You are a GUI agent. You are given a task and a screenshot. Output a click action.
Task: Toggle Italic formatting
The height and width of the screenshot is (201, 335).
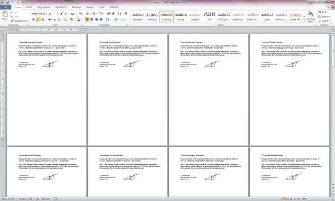38,20
